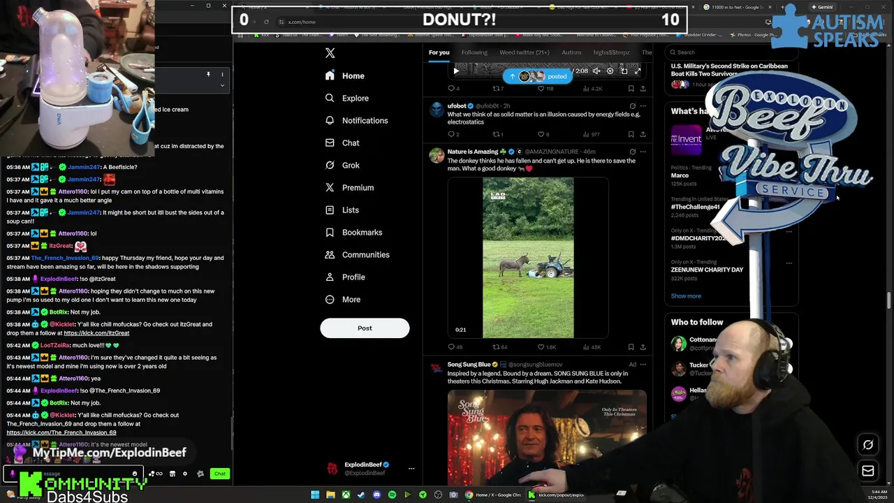Open Grok from the sidebar
The height and width of the screenshot is (503, 894).
(x=342, y=166)
